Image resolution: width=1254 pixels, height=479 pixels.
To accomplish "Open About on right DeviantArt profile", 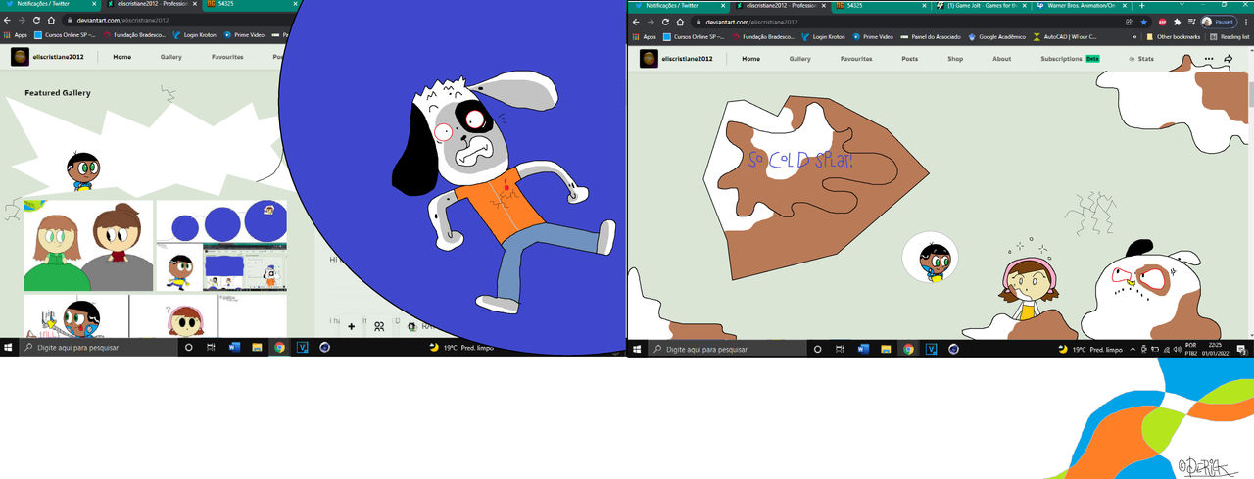I will 1002,59.
